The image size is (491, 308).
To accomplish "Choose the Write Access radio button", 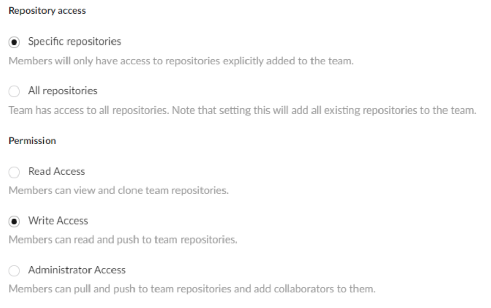I will point(14,221).
